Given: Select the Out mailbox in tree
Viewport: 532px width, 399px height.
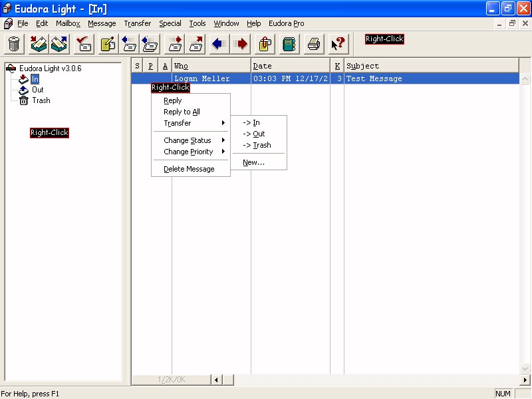Looking at the screenshot, I should click(37, 90).
